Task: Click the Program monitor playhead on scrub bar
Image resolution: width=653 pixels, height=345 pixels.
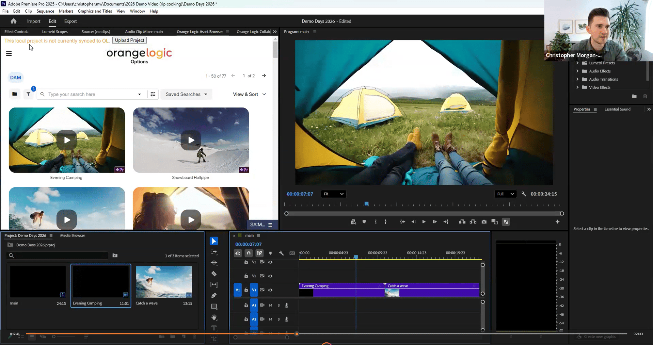Action: tap(367, 204)
